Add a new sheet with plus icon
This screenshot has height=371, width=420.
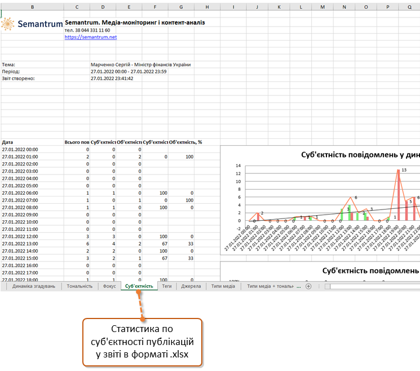coord(308,286)
